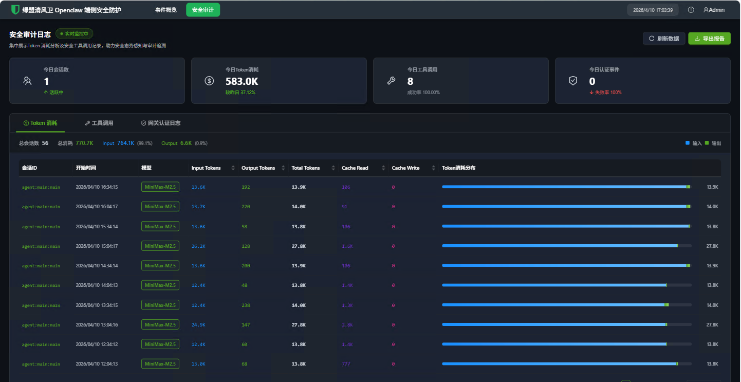Open the 网关认证日志 tab
741x382 pixels.
coord(161,123)
